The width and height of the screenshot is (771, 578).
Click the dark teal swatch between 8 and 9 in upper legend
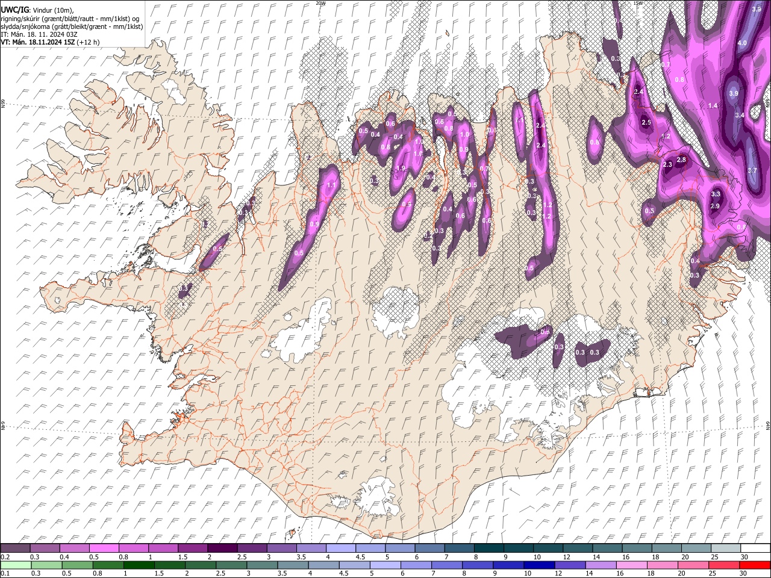tap(488, 548)
